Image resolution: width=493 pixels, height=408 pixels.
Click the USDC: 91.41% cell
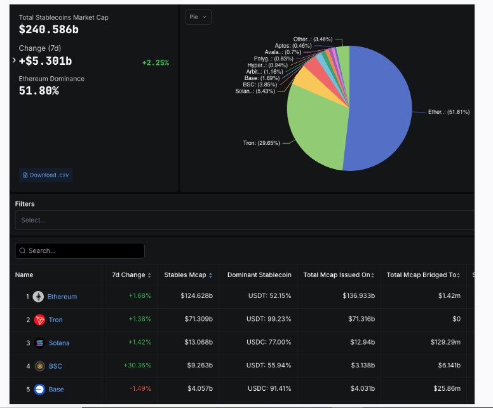tap(269, 388)
